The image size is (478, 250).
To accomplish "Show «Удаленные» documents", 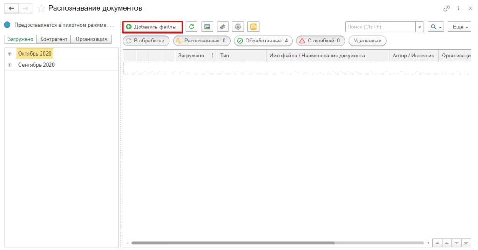I will coord(367,41).
